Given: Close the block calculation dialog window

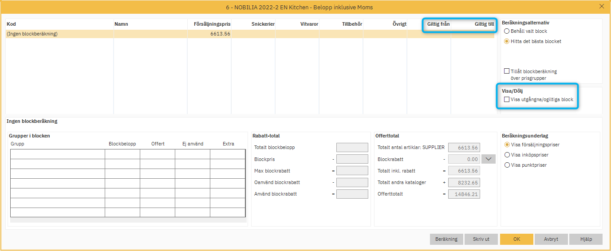Looking at the screenshot, I should pos(602,7).
